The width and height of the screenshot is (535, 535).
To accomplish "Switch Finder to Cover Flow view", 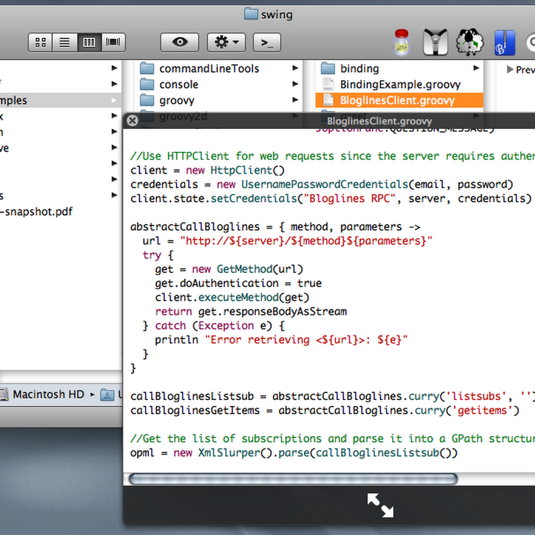I will 113,42.
